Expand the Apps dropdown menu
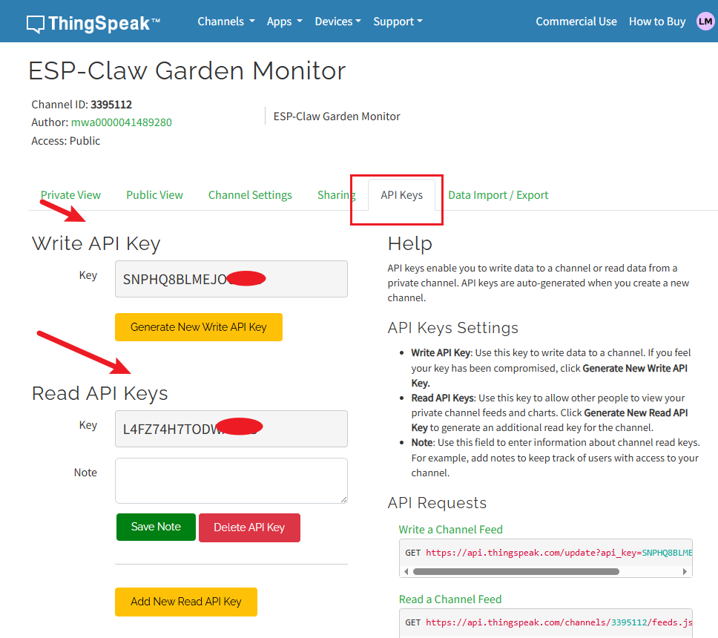 pos(284,22)
